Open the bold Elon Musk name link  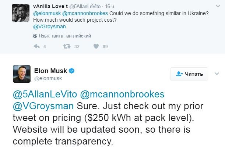51,70
